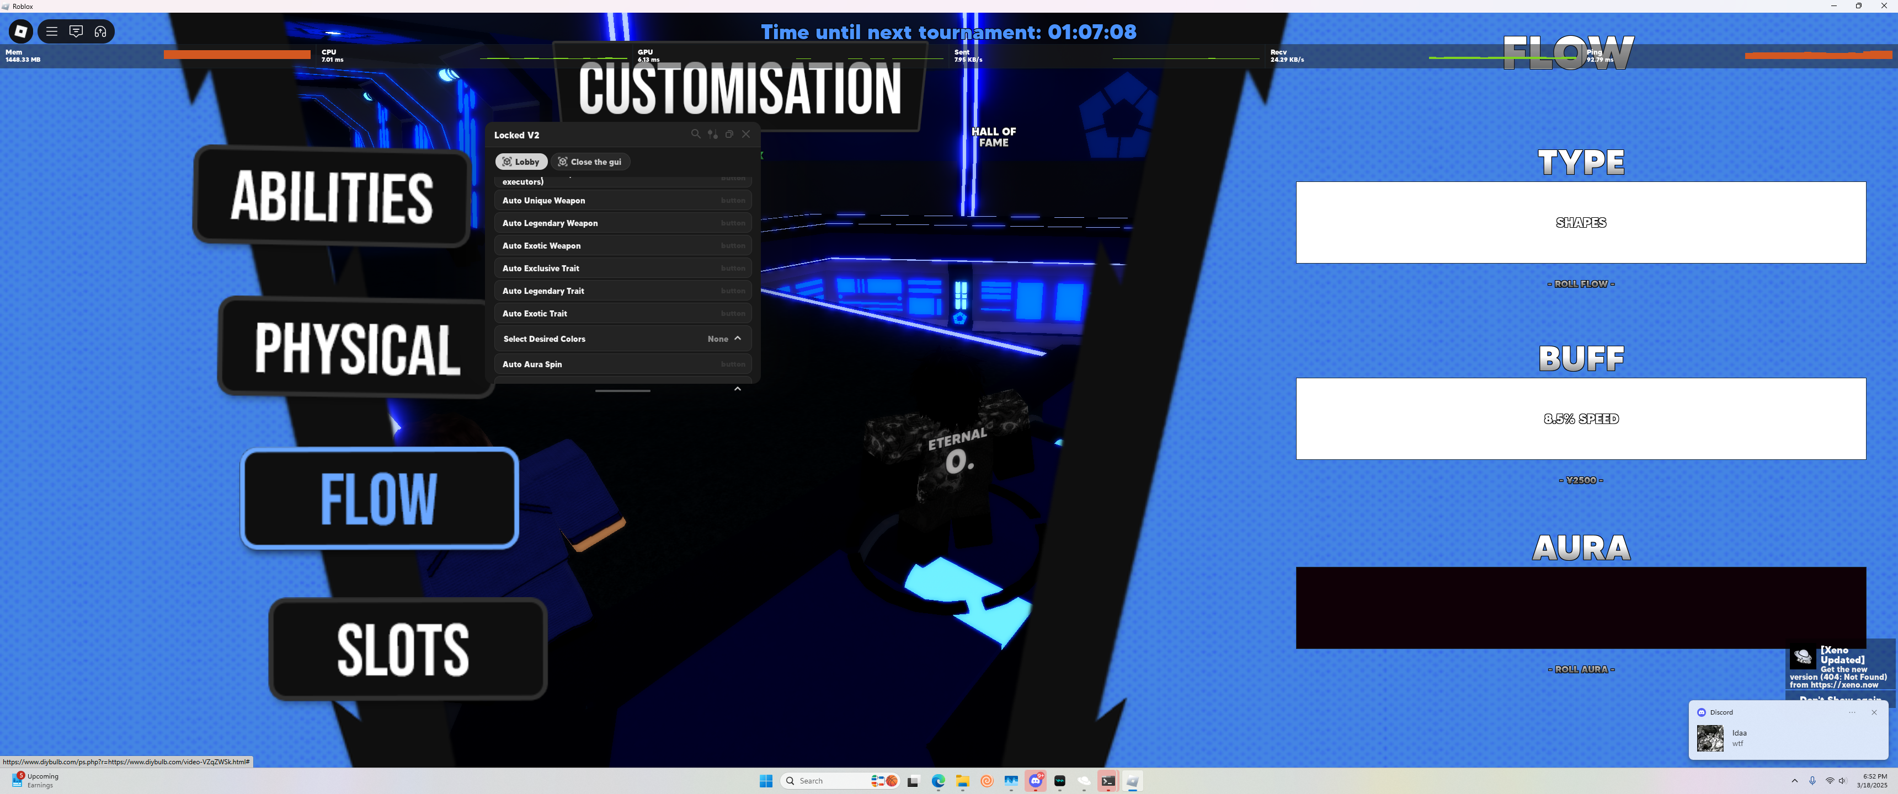Click the hamburger list icon top-left
The height and width of the screenshot is (794, 1898).
click(x=51, y=31)
